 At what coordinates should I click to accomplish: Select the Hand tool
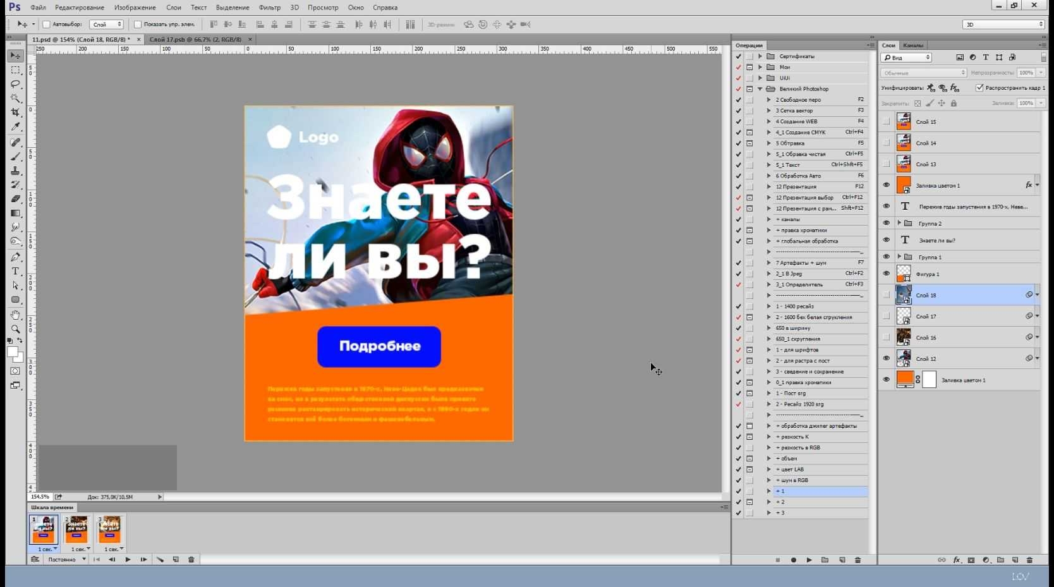15,315
